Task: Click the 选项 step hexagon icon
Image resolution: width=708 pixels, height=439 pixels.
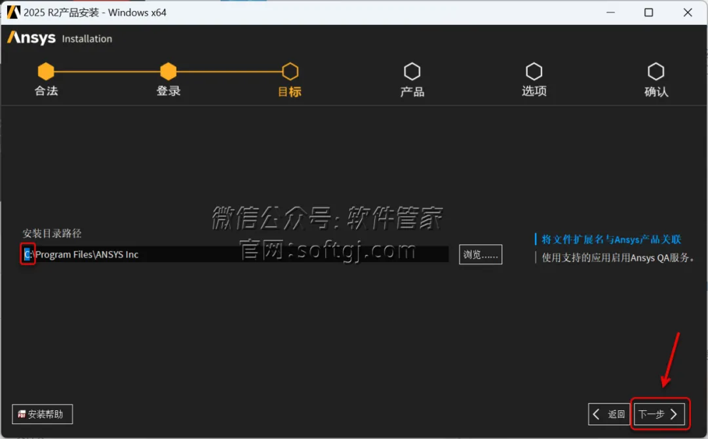Action: tap(534, 71)
